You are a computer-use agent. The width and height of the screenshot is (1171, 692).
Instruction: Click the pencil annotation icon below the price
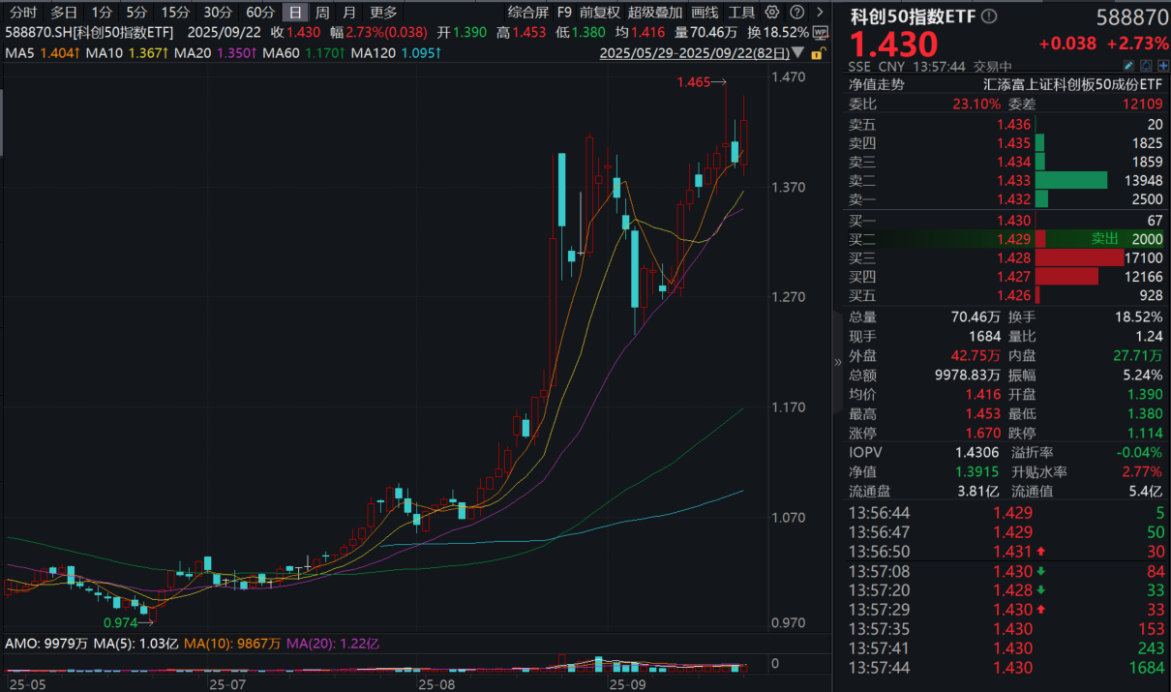pyautogui.click(x=1127, y=64)
